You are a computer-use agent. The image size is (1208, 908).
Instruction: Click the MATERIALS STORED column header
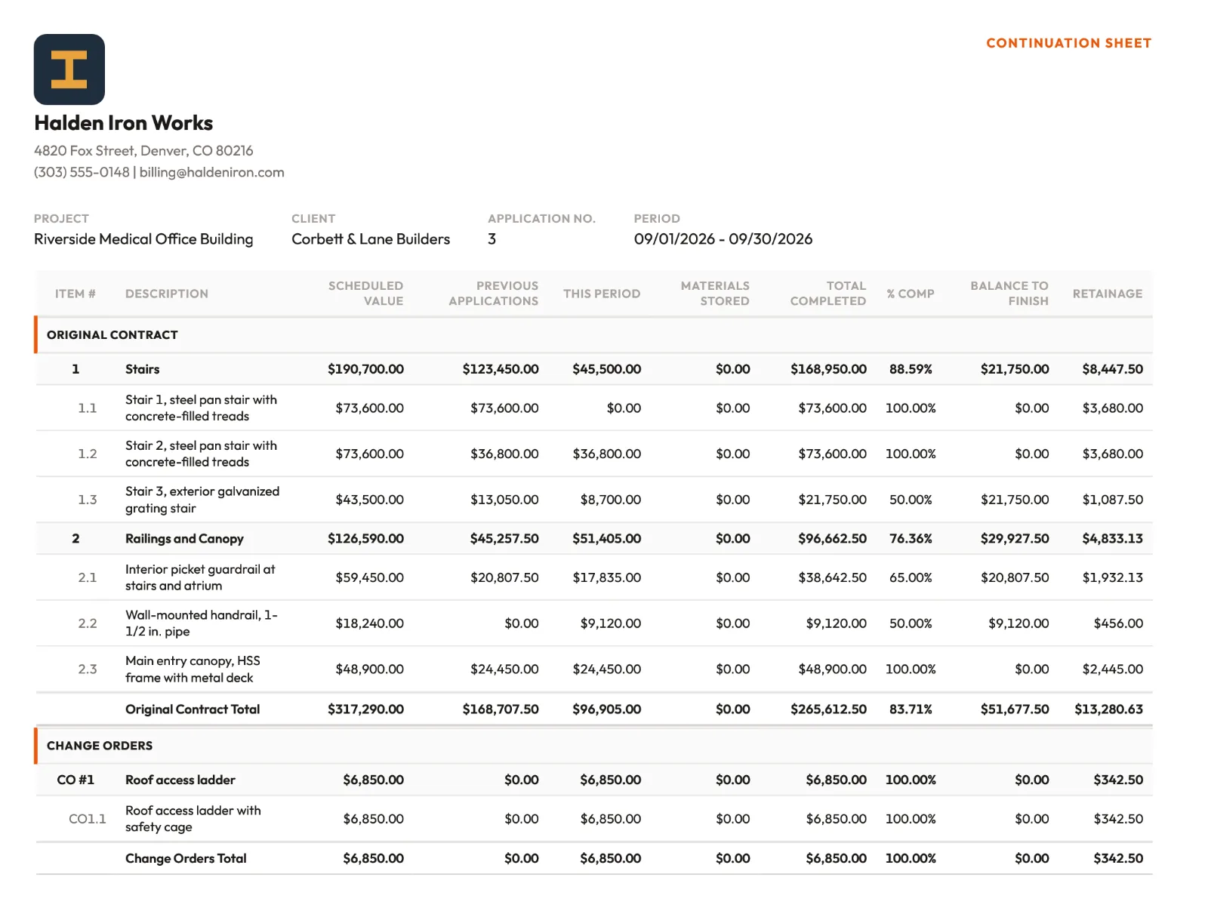click(x=715, y=294)
